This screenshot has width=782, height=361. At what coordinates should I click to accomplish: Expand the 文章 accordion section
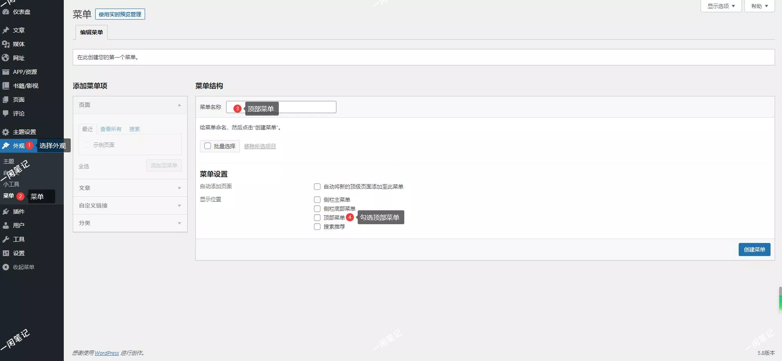130,188
